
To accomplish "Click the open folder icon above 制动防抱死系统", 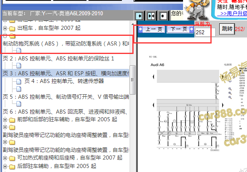I will 12,36.
